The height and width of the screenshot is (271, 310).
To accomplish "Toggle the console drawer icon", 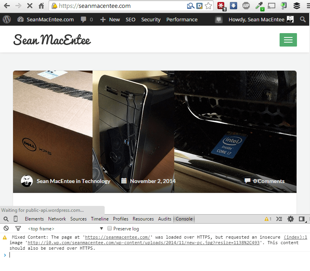I will click(x=279, y=219).
